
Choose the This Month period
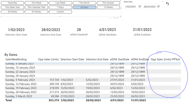[x=84, y=3]
